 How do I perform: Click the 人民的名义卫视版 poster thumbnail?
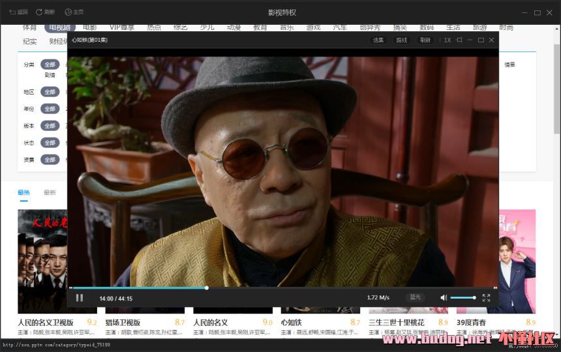pos(42,261)
